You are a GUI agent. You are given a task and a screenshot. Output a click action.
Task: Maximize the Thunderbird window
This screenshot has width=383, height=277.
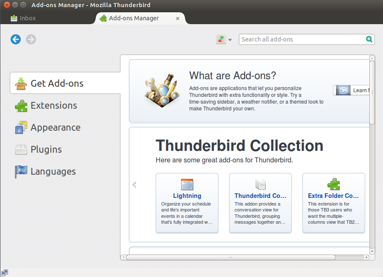click(x=23, y=5)
